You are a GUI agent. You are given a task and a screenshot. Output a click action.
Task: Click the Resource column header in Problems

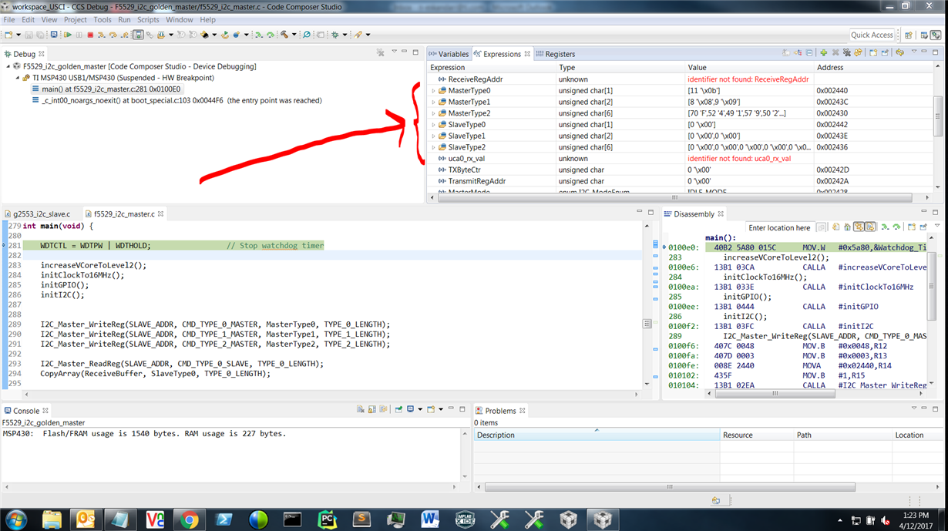(755, 435)
